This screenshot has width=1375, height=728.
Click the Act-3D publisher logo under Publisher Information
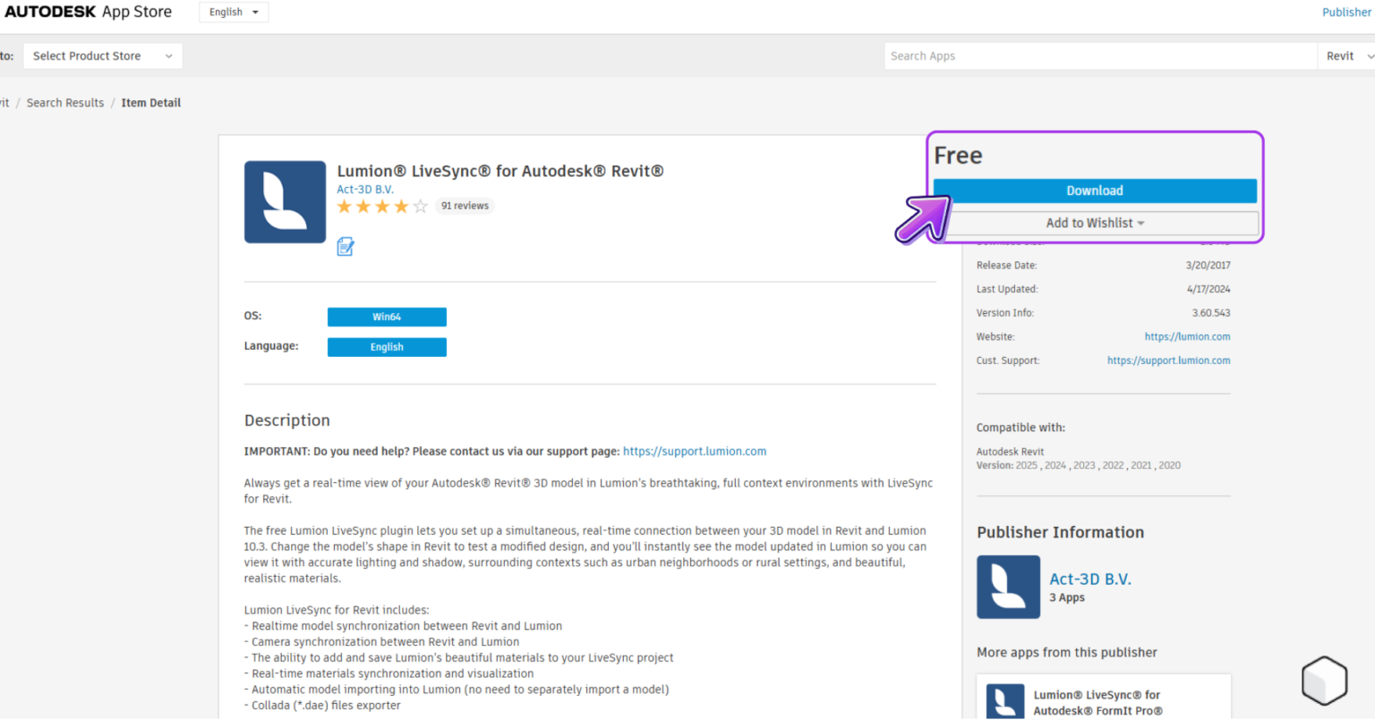tap(1008, 586)
